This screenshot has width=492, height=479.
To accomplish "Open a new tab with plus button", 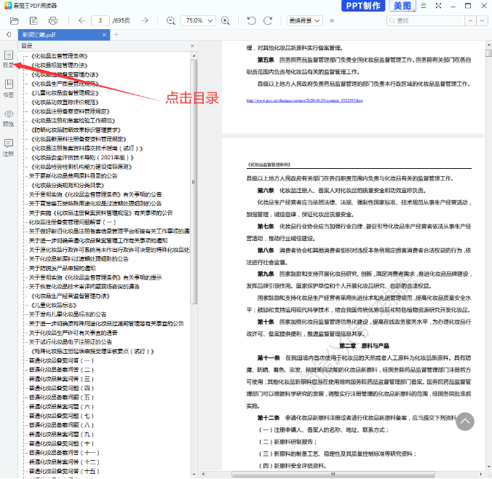I will (x=116, y=34).
